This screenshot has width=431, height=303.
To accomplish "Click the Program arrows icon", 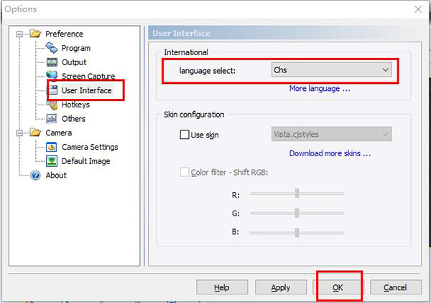I will [52, 48].
